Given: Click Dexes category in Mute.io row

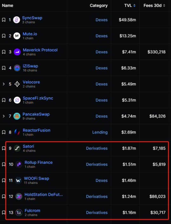Looking at the screenshot, I should click(x=102, y=36).
